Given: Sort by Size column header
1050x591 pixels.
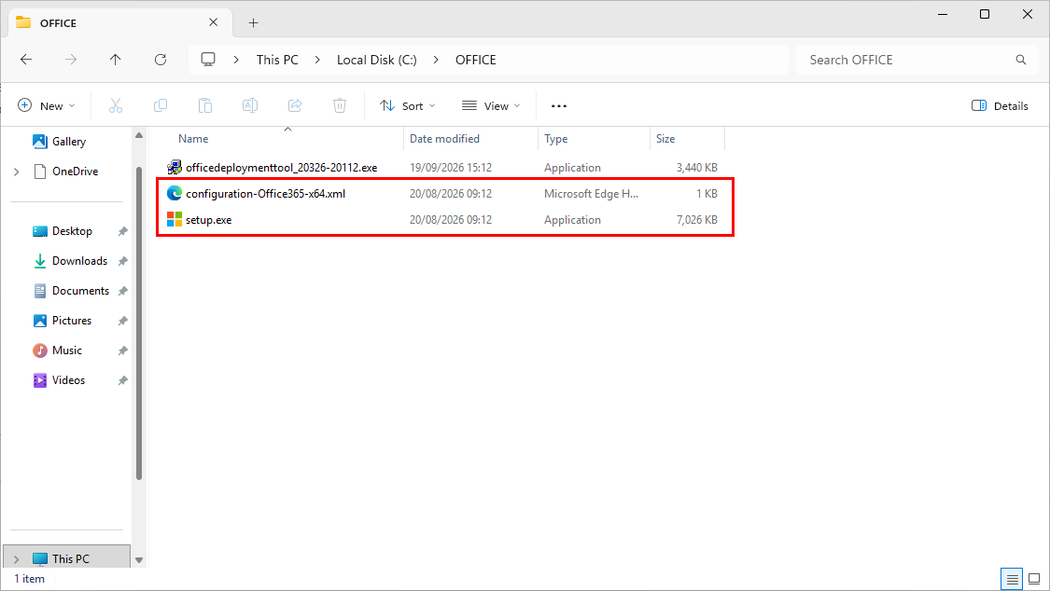Looking at the screenshot, I should [x=665, y=138].
